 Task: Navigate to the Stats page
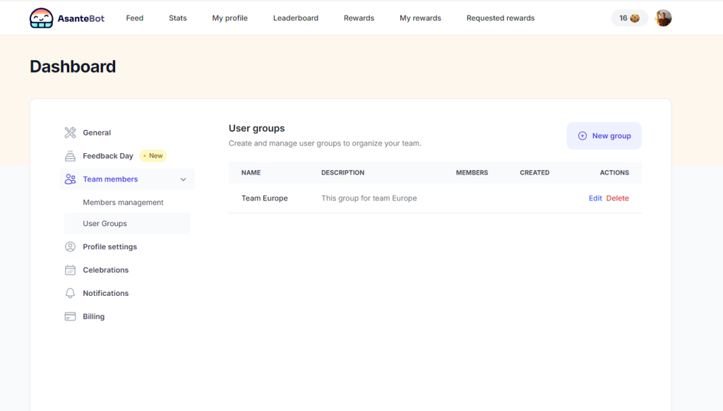(178, 18)
